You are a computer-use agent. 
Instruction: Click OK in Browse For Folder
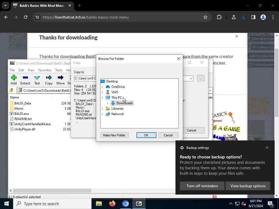[146, 135]
